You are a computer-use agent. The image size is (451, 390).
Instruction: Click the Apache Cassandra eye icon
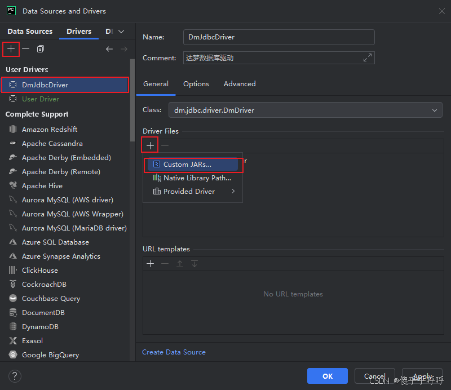tap(13, 143)
